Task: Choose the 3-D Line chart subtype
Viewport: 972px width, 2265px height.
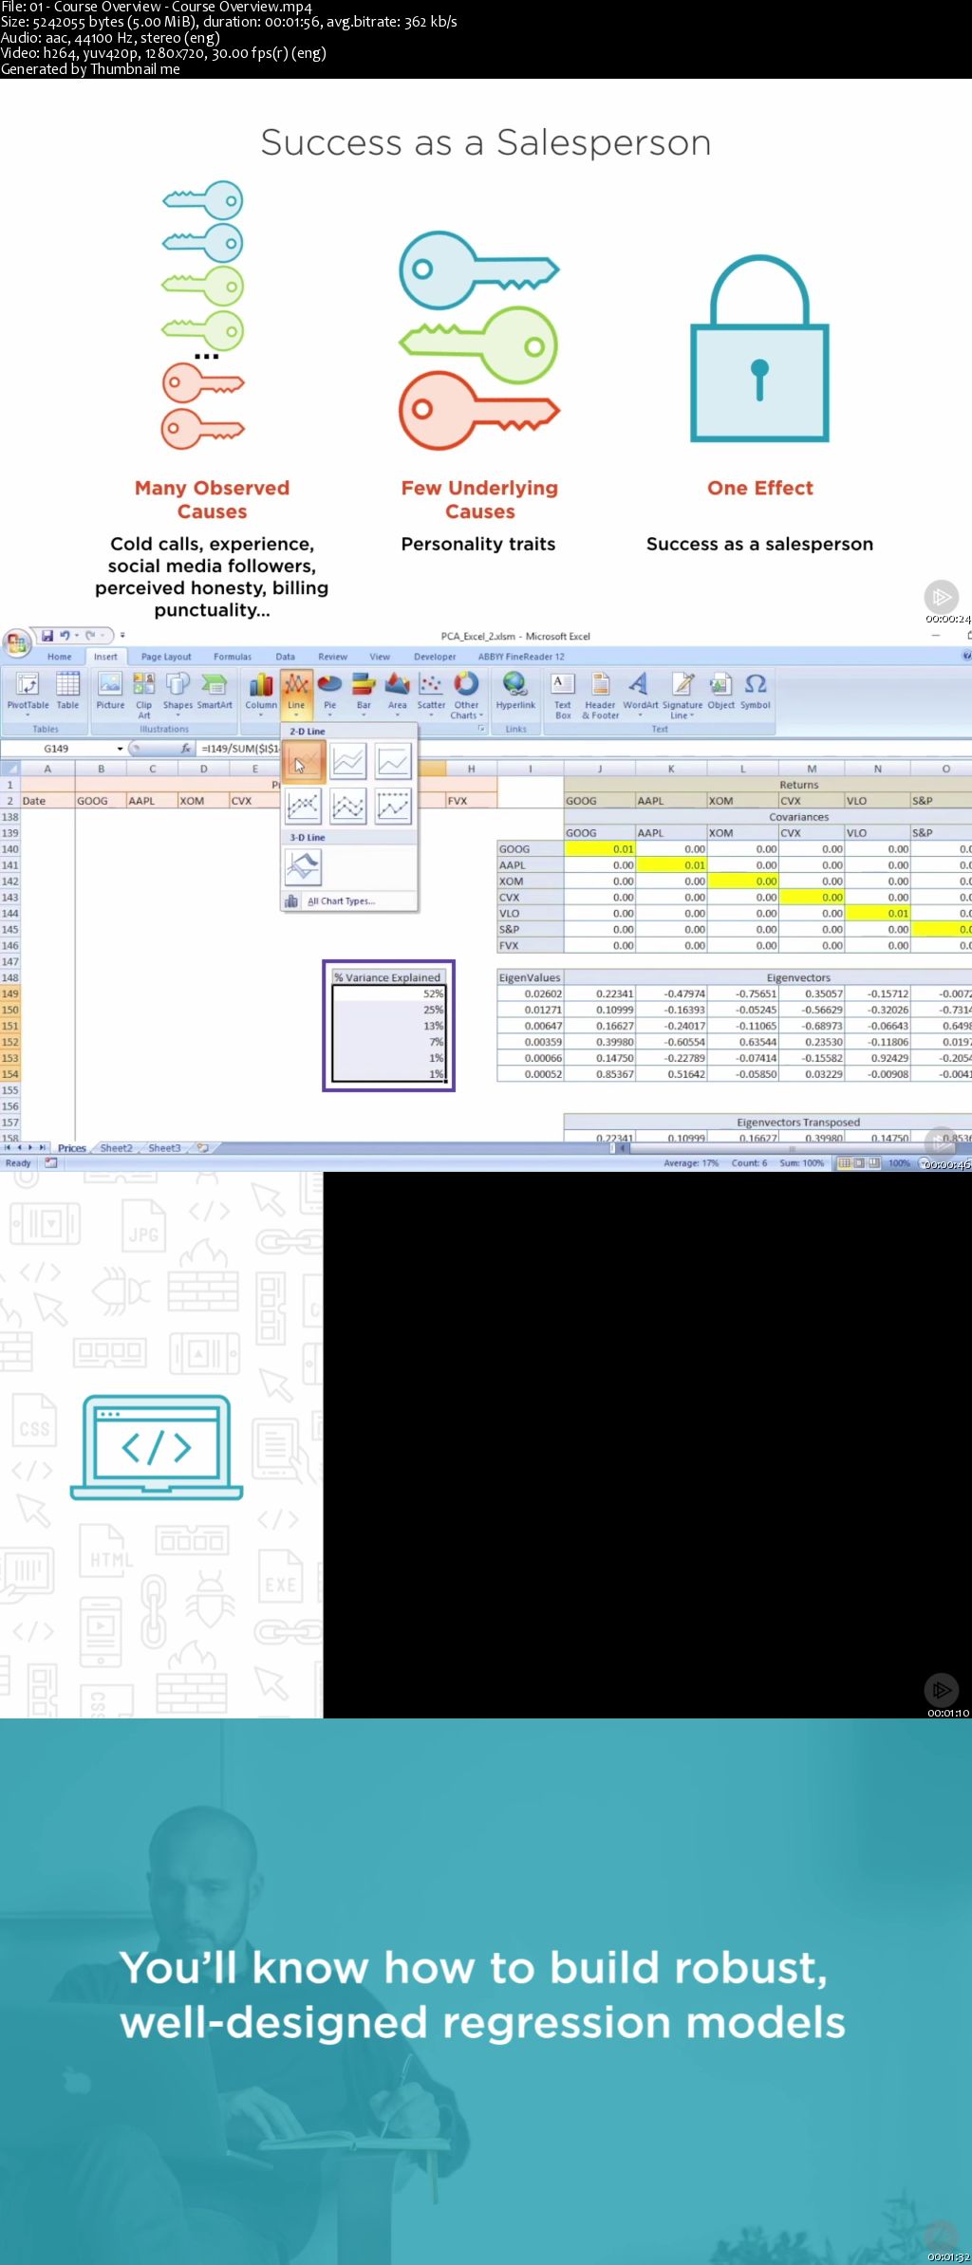Action: point(304,867)
